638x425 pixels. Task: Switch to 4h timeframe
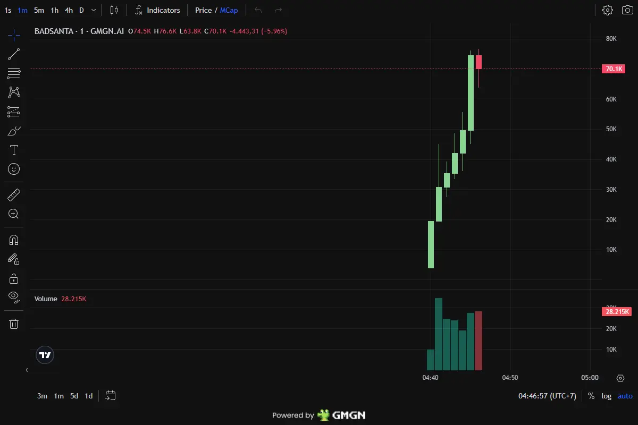[x=69, y=10]
